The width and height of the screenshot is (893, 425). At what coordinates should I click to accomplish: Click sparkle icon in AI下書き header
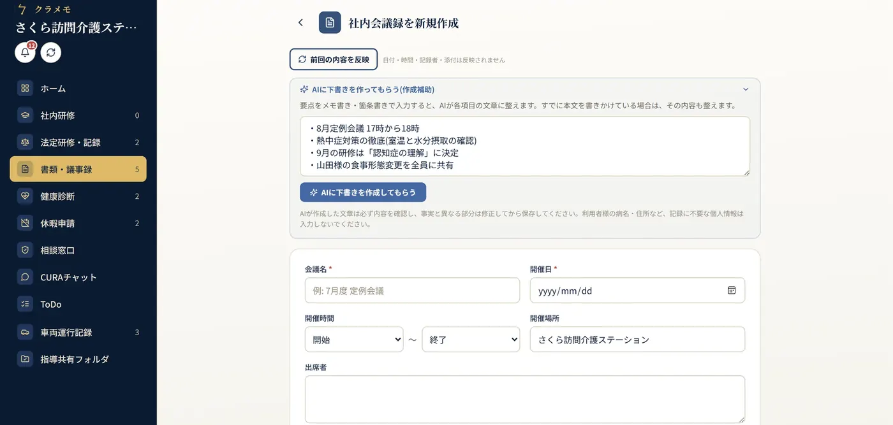(304, 90)
